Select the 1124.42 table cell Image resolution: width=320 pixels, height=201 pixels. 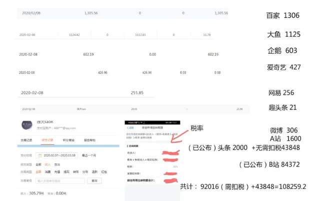tap(74, 35)
